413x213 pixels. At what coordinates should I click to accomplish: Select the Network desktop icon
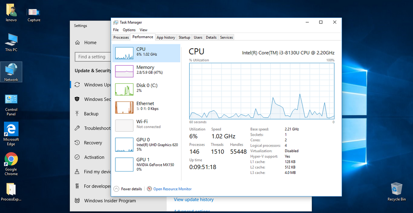(x=11, y=72)
